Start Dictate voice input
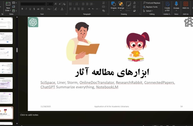This screenshot has width=193, height=126. [176, 6]
